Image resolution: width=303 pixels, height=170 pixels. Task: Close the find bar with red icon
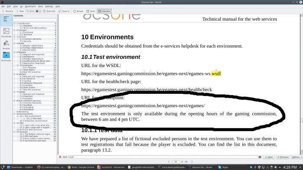[60, 157]
